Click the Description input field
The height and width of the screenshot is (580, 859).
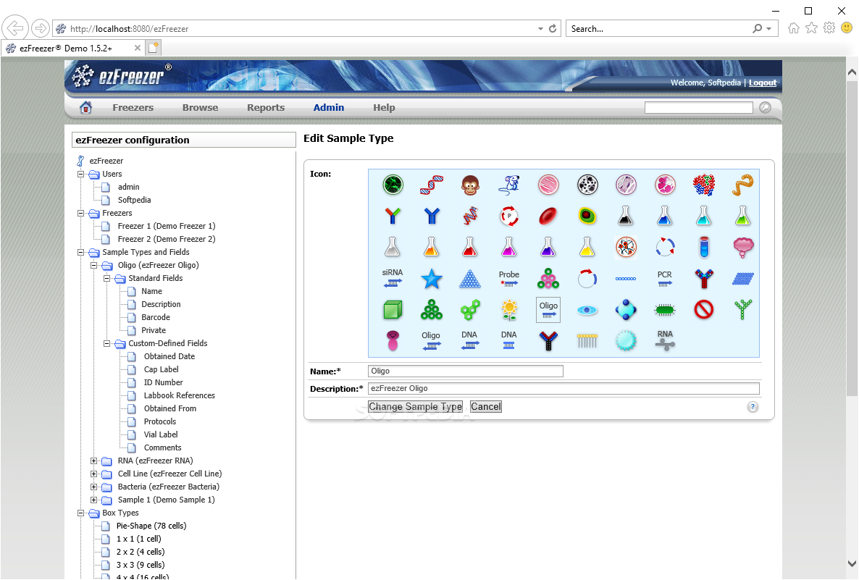(x=563, y=388)
